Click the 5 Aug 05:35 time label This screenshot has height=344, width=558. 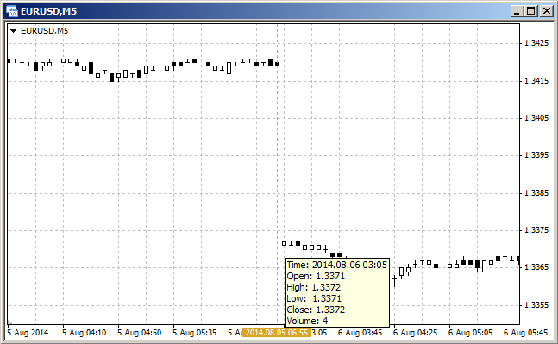(x=194, y=333)
